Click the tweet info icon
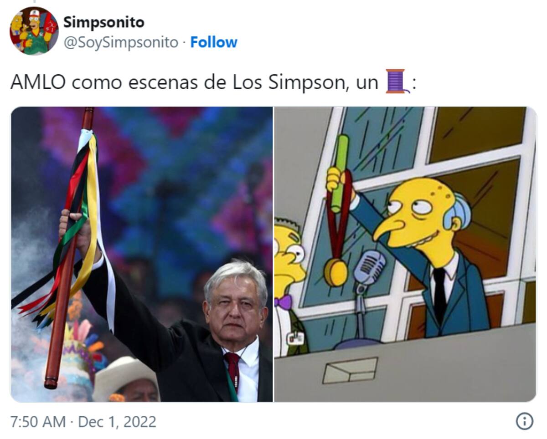The image size is (547, 439). point(524,421)
